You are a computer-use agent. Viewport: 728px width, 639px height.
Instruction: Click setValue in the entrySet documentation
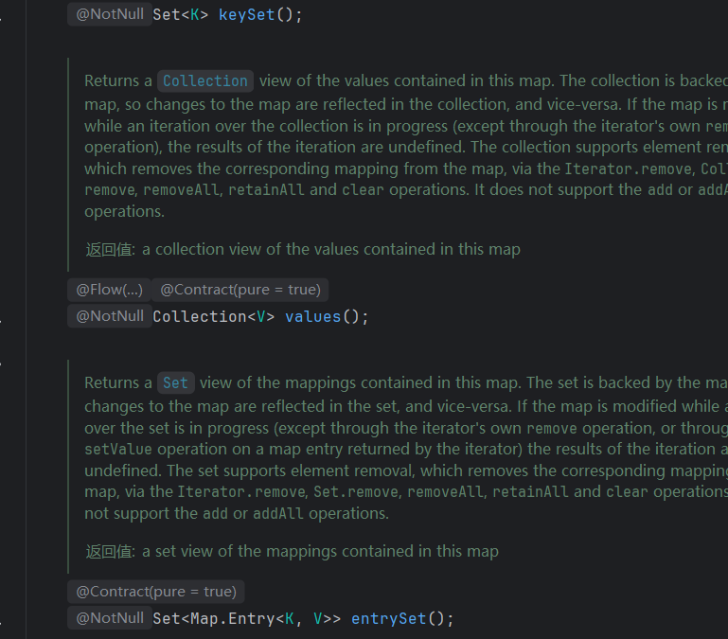tap(117, 449)
